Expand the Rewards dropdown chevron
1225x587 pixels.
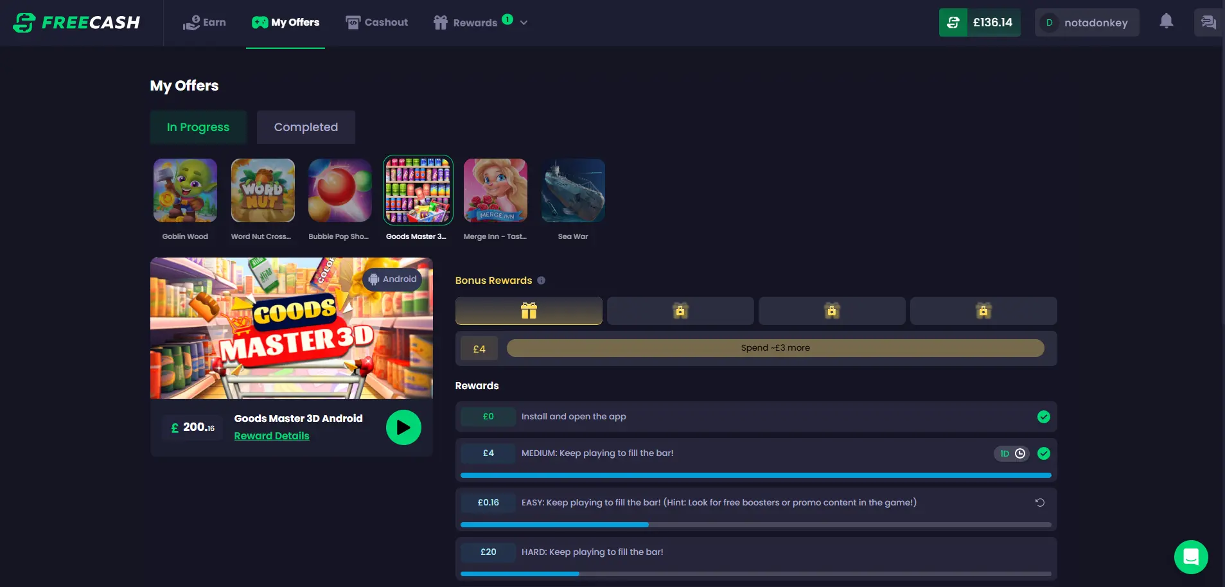(524, 22)
